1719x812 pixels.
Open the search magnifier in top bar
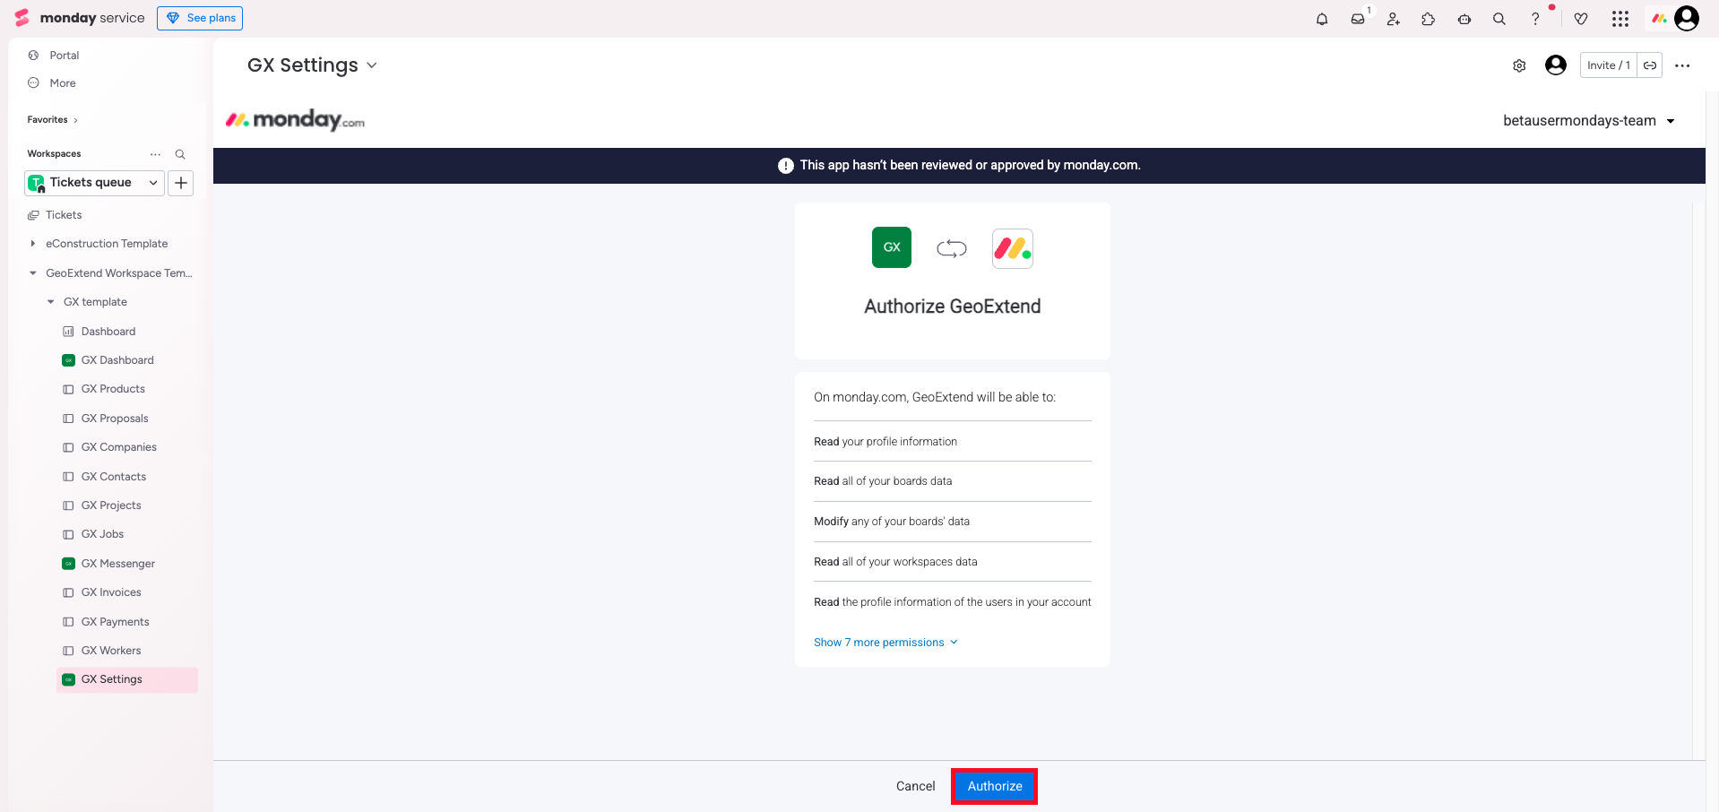[1499, 19]
